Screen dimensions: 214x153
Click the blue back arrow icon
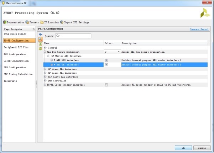click(x=40, y=34)
